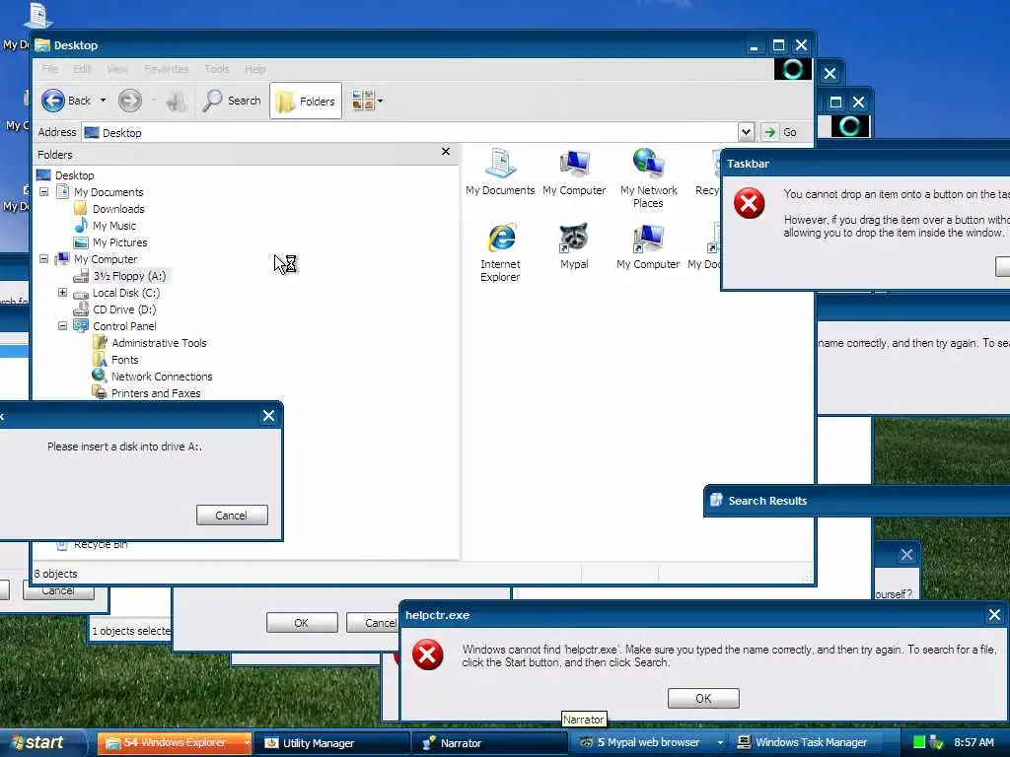The width and height of the screenshot is (1010, 757).
Task: Click the Desktop address field
Action: pos(409,133)
